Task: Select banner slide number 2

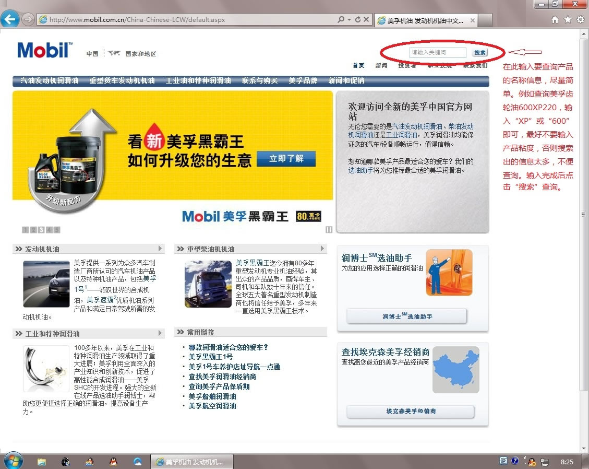Action: tap(33, 230)
